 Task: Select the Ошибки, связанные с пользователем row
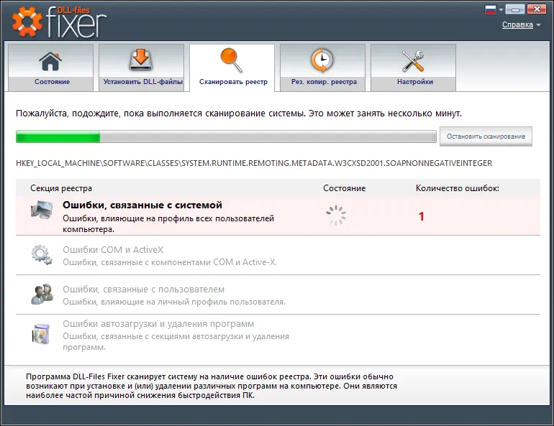click(278, 295)
